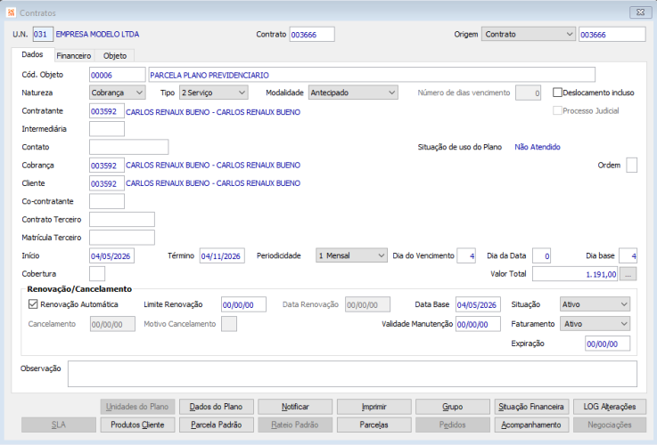Click the Número de dias vencimento field
The height and width of the screenshot is (445, 657).
(528, 93)
